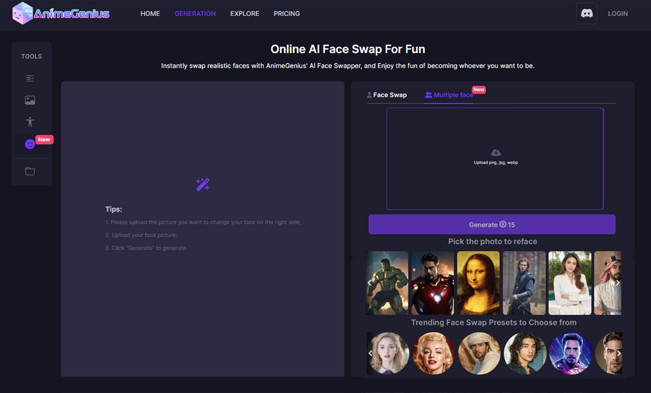This screenshot has width=651, height=393.
Task: Switch to the Face Swap tab
Action: click(x=386, y=95)
